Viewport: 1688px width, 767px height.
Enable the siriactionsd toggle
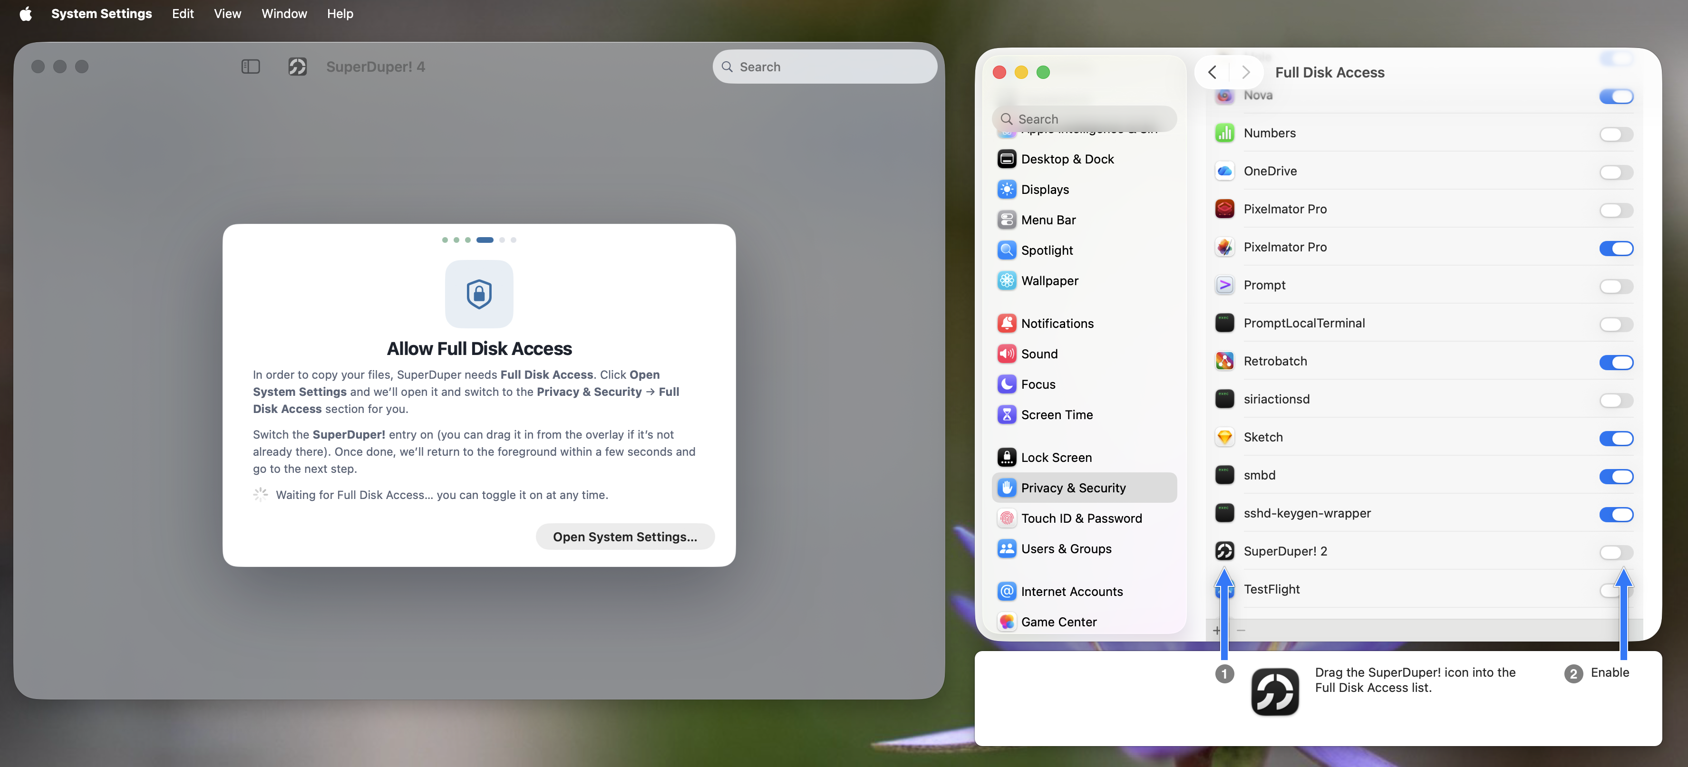click(1616, 400)
